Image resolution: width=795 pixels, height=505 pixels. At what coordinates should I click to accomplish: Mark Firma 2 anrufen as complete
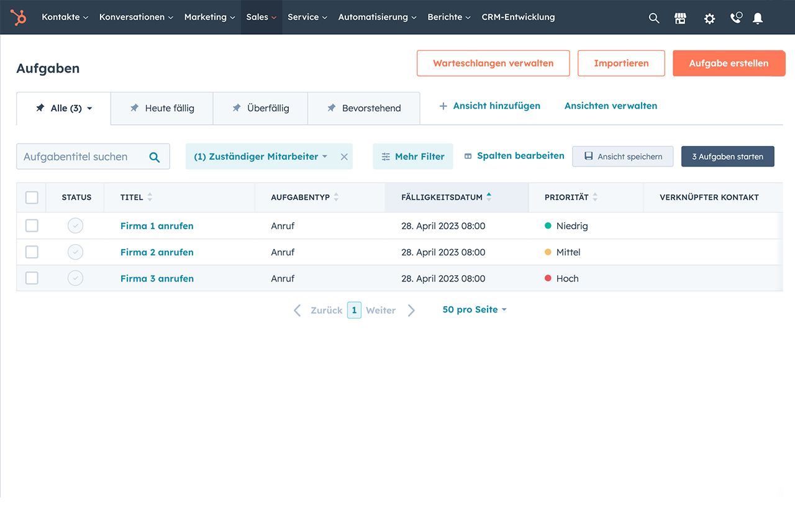75,252
